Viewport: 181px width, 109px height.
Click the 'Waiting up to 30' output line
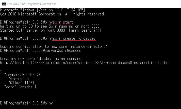50,26
